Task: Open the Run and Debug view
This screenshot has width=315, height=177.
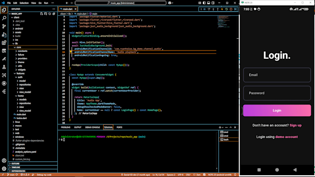Action: click(x=4, y=35)
